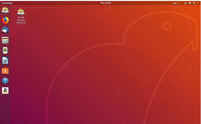The width and height of the screenshot is (201, 124).
Task: Click the network status icon
Action: [185, 3]
